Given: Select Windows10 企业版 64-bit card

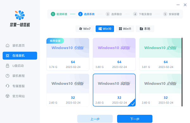Looking at the screenshot, I should pos(160,54).
